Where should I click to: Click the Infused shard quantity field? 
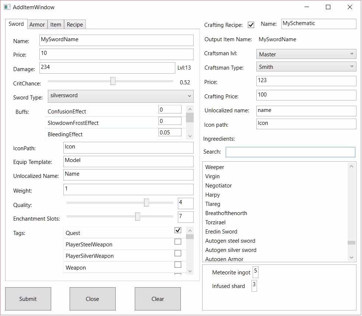254,286
